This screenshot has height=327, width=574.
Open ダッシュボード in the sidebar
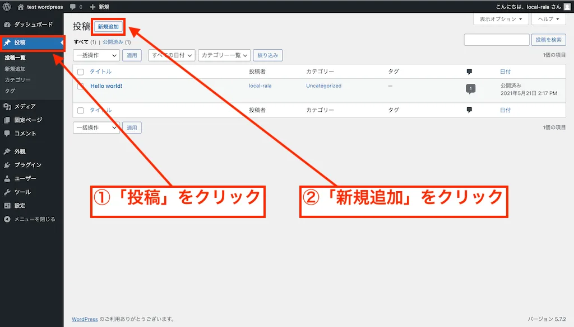(x=32, y=25)
